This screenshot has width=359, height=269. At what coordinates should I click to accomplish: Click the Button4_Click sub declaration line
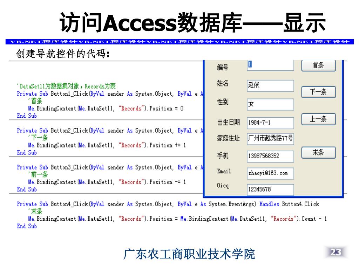(168, 204)
